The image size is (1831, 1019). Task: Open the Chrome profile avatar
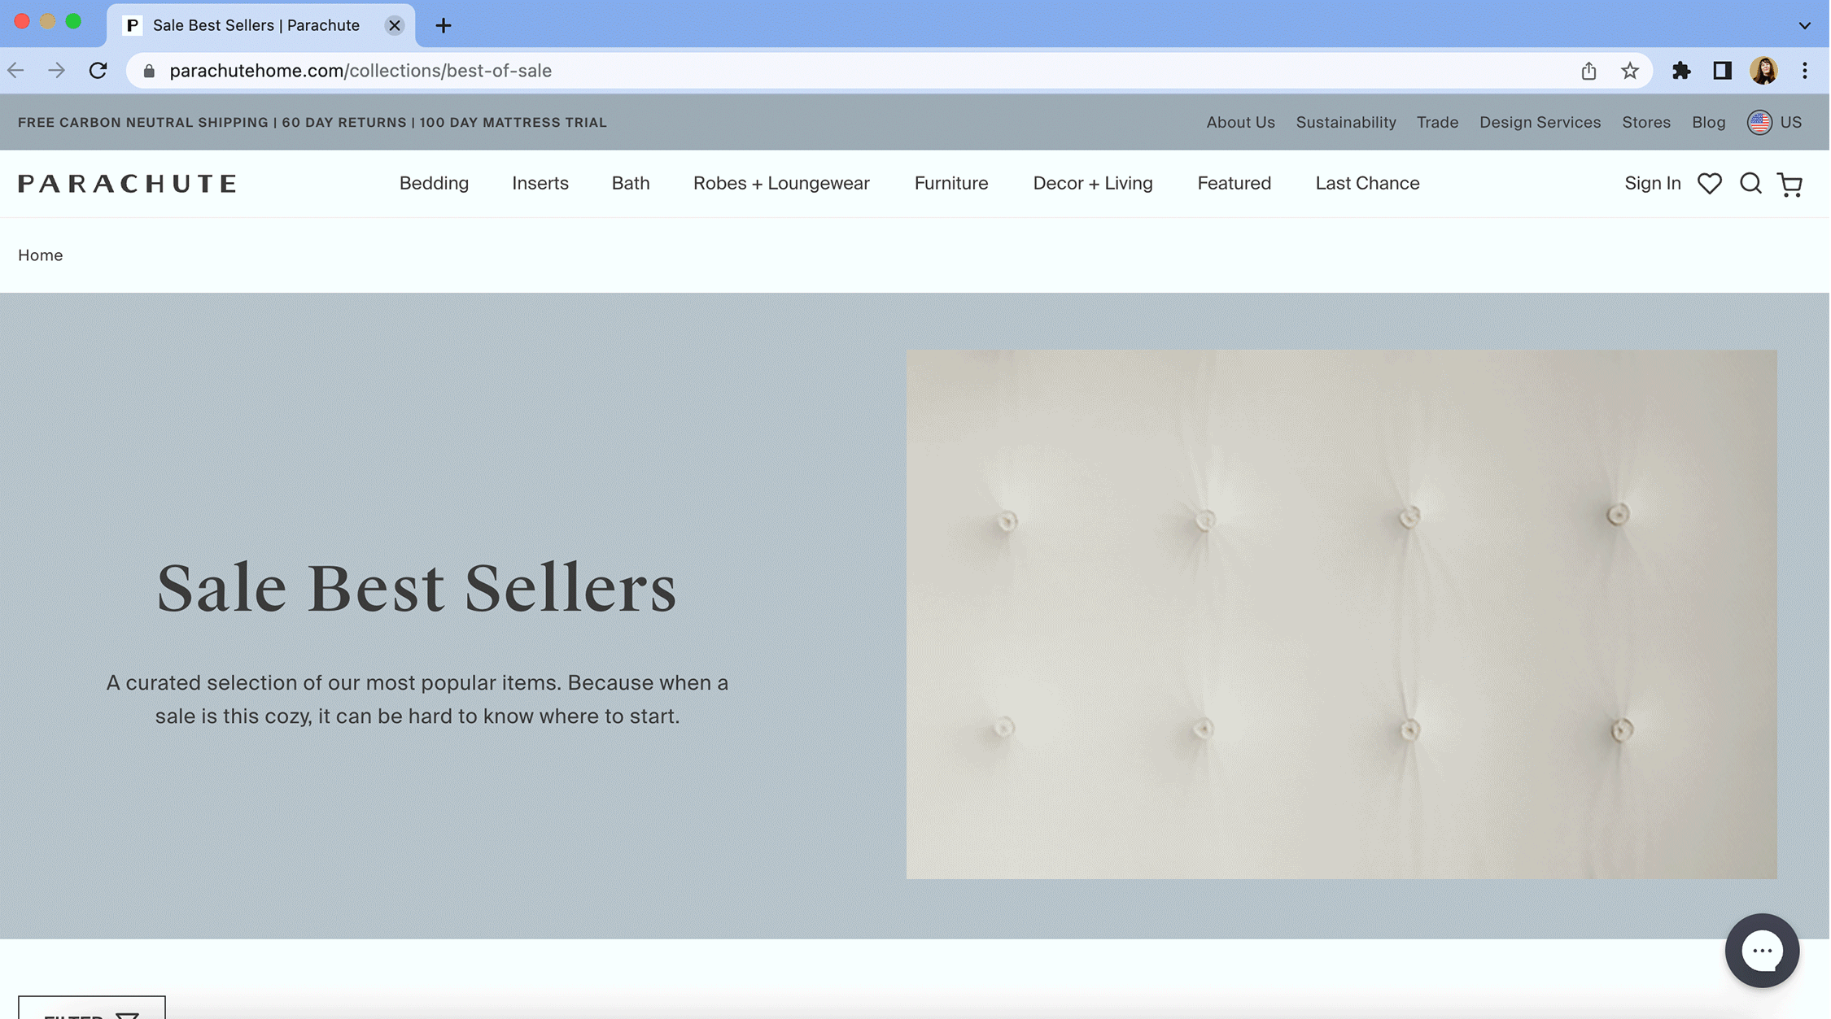pyautogui.click(x=1763, y=71)
